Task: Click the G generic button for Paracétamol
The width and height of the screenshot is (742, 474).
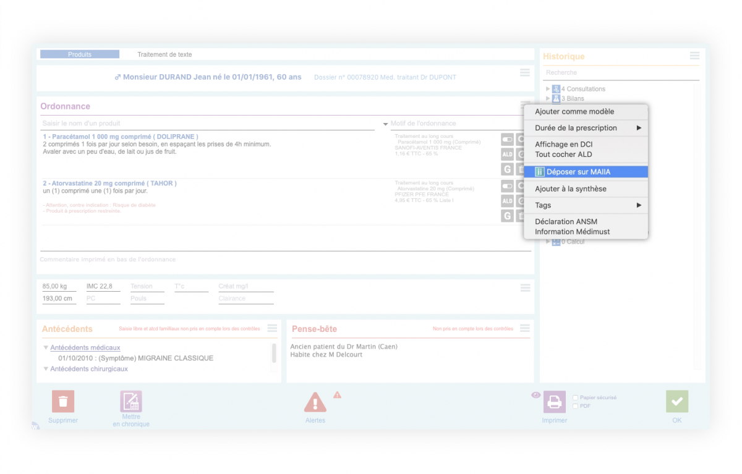Action: click(507, 169)
